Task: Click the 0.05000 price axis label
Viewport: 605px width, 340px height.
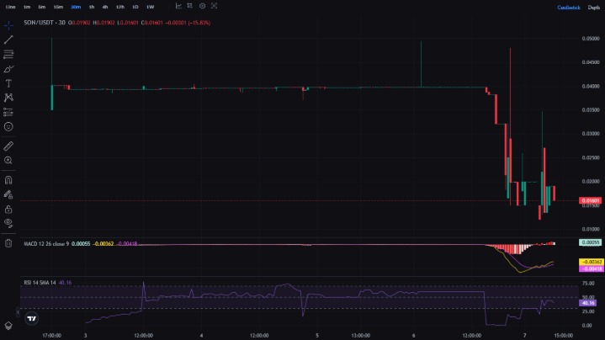Action: pyautogui.click(x=591, y=39)
